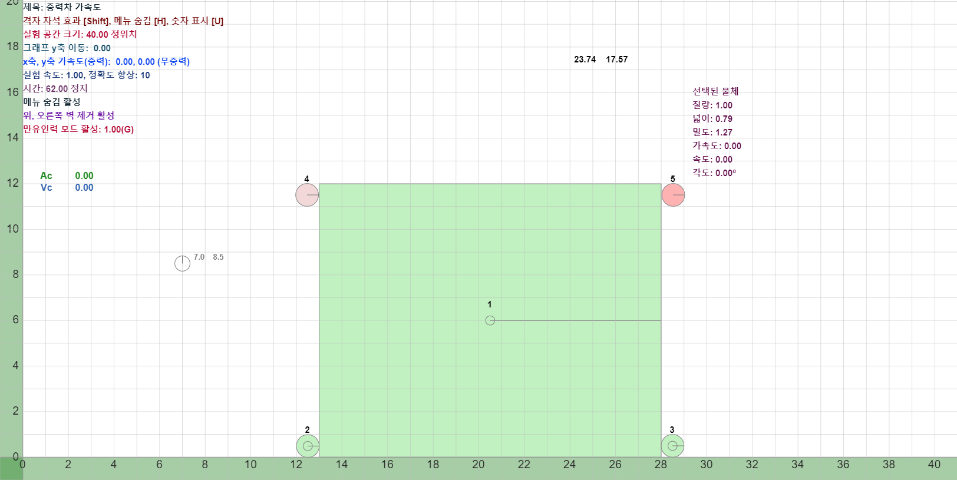
Task: Click the title line '제목: 중력차 가속도'
Action: (x=62, y=7)
